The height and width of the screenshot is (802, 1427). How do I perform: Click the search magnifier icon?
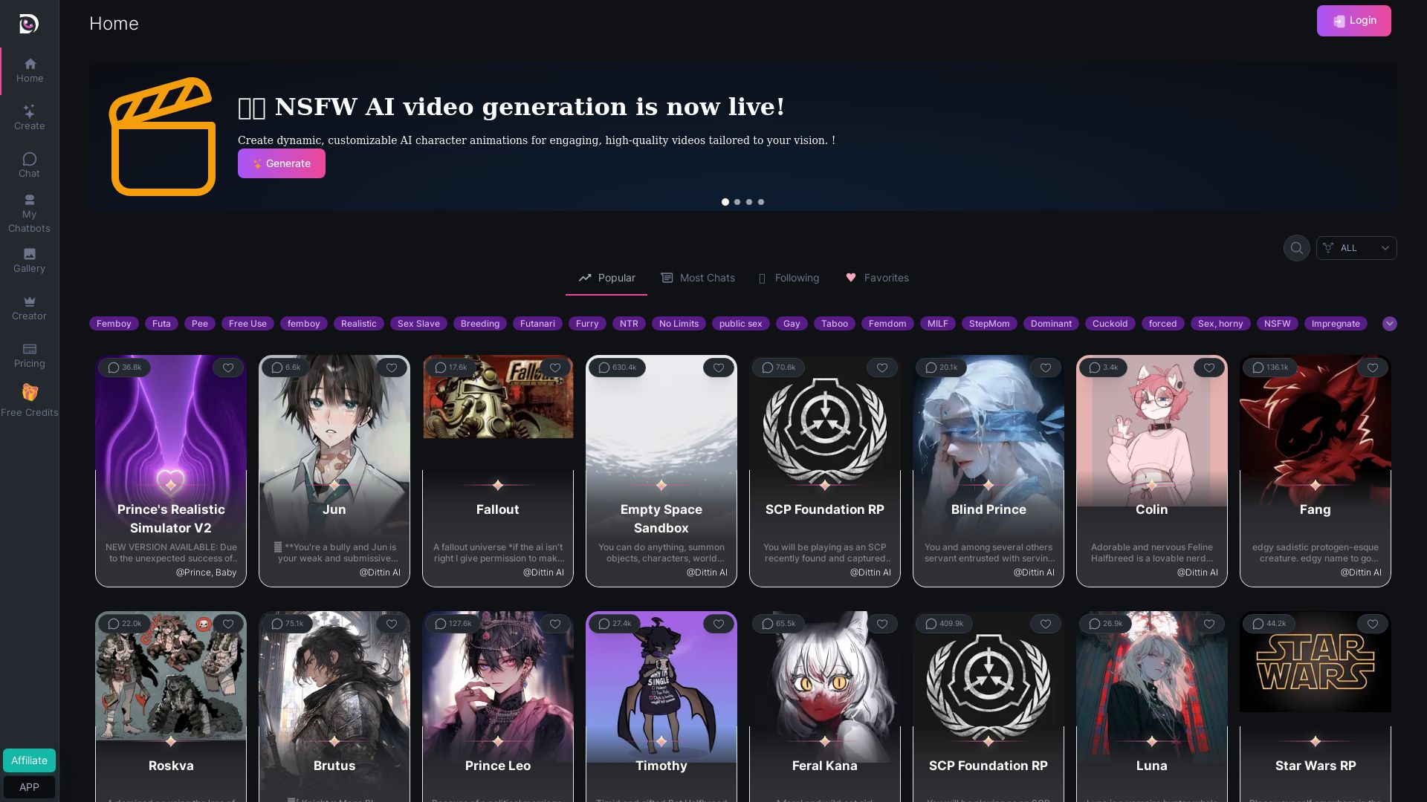pyautogui.click(x=1296, y=248)
